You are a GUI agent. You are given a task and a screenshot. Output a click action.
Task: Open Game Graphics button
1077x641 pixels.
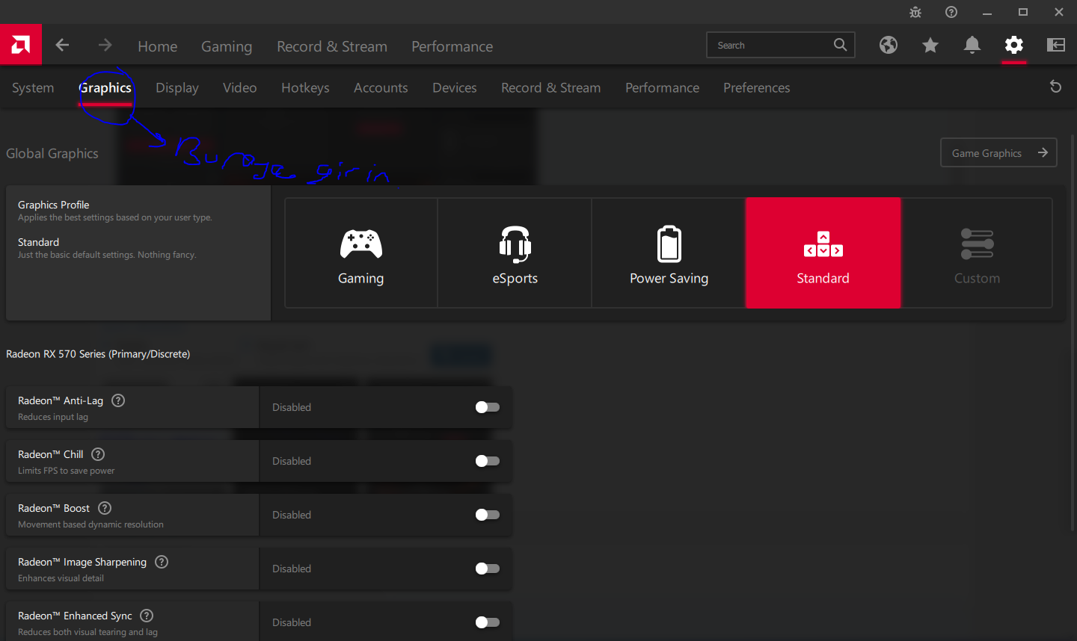tap(998, 152)
